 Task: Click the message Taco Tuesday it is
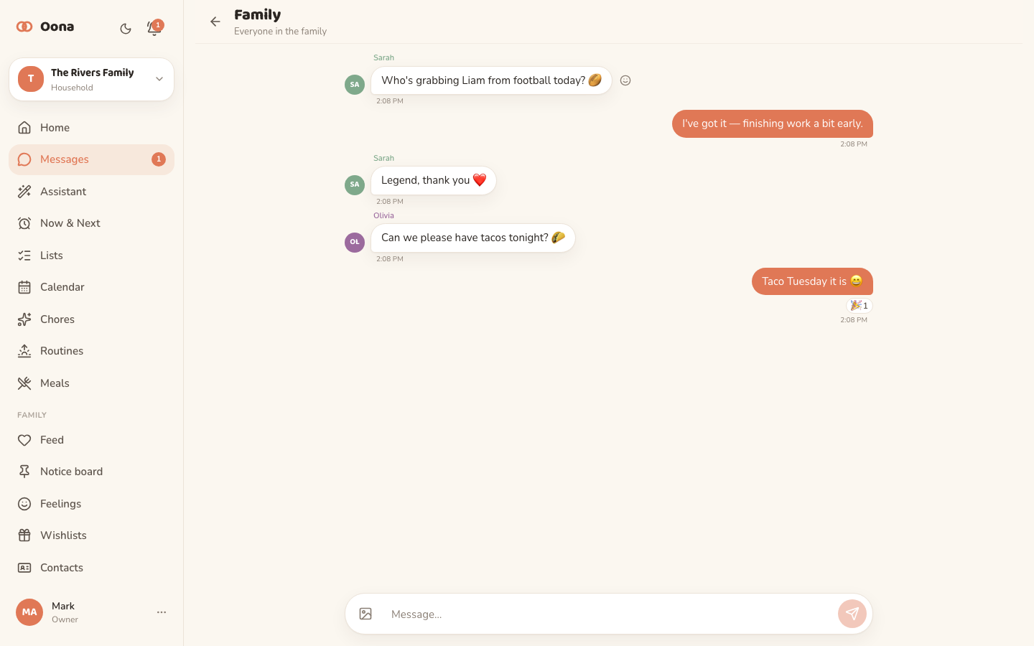(812, 281)
